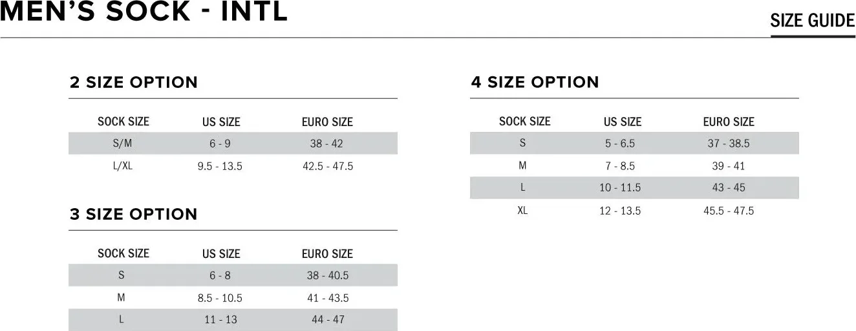Click the SIZE GUIDE tab label
Screen dimensions: 856x331
click(812, 21)
